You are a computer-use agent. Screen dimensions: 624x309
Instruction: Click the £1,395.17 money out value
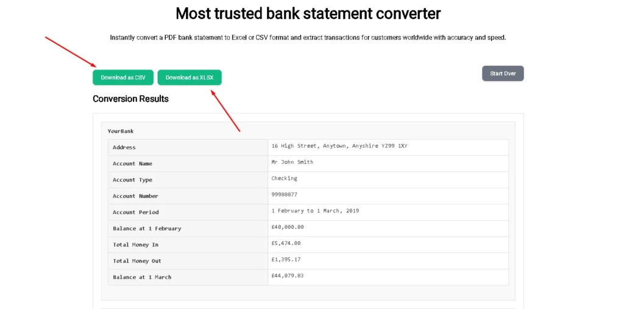286,260
